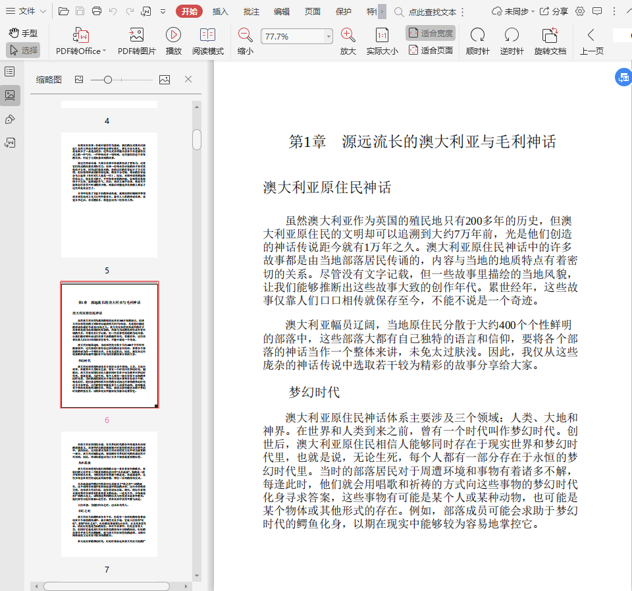Switch to the 批注 tab

251,12
